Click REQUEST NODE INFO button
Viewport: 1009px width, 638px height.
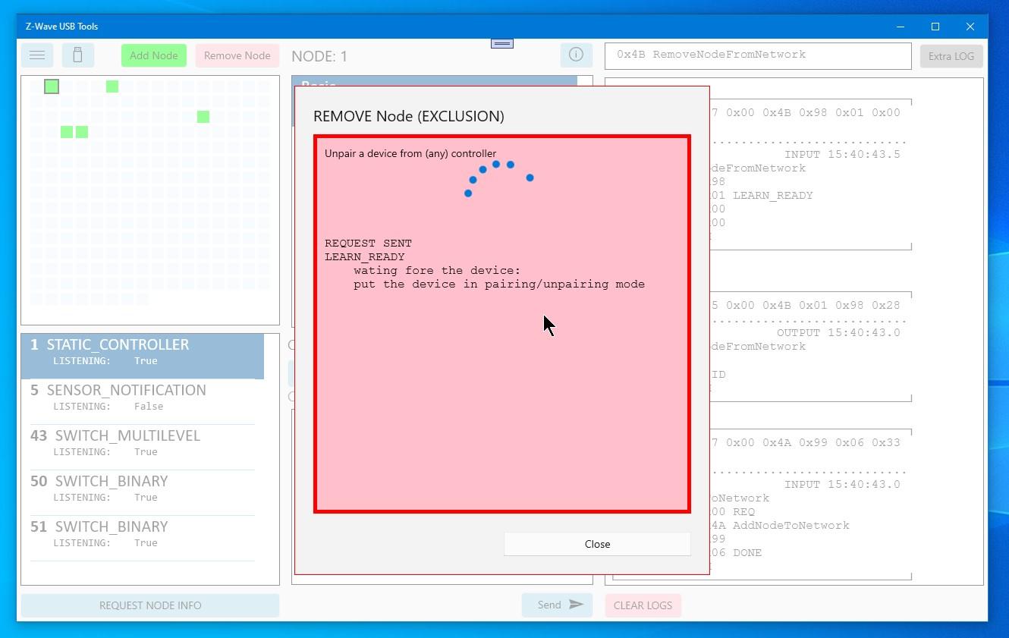150,605
